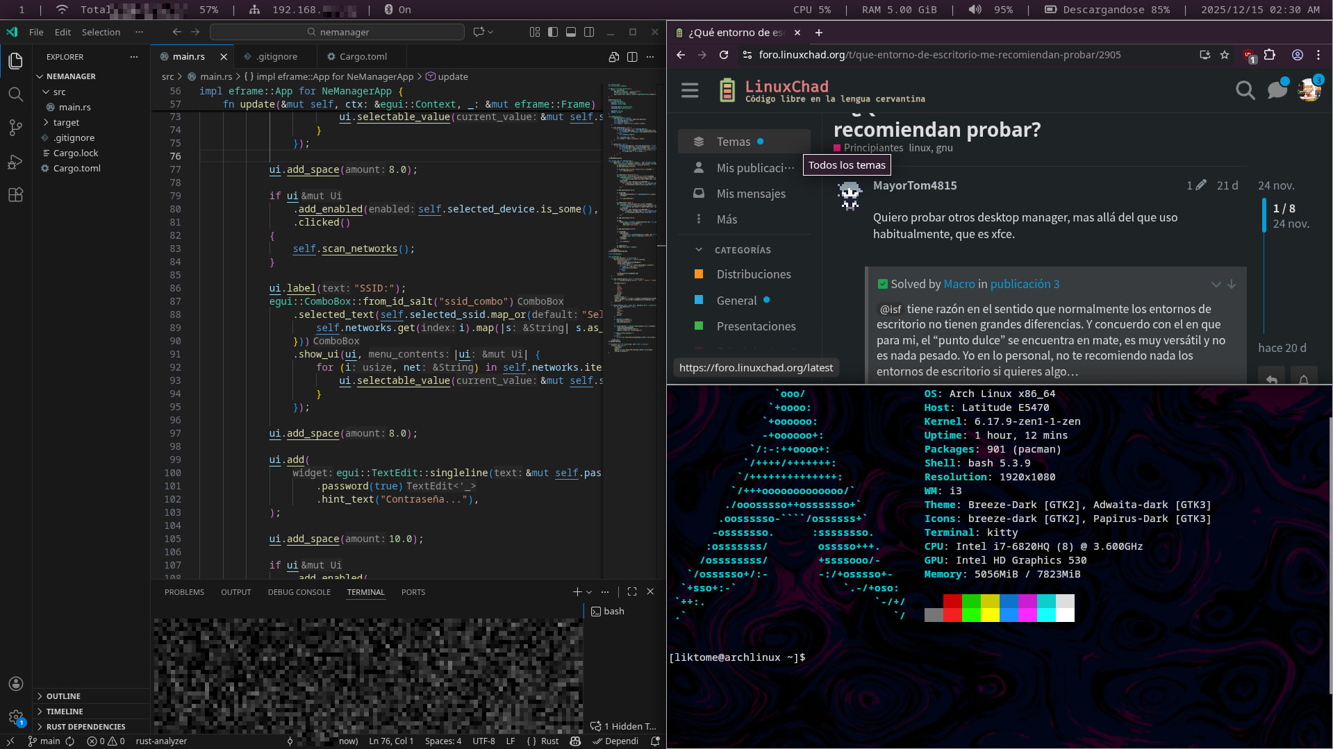Bookmark this page with star icon
Image resolution: width=1333 pixels, height=749 pixels.
click(1225, 55)
